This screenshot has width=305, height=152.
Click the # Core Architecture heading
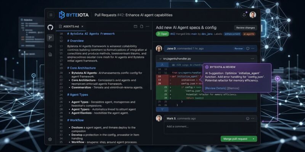82,68
